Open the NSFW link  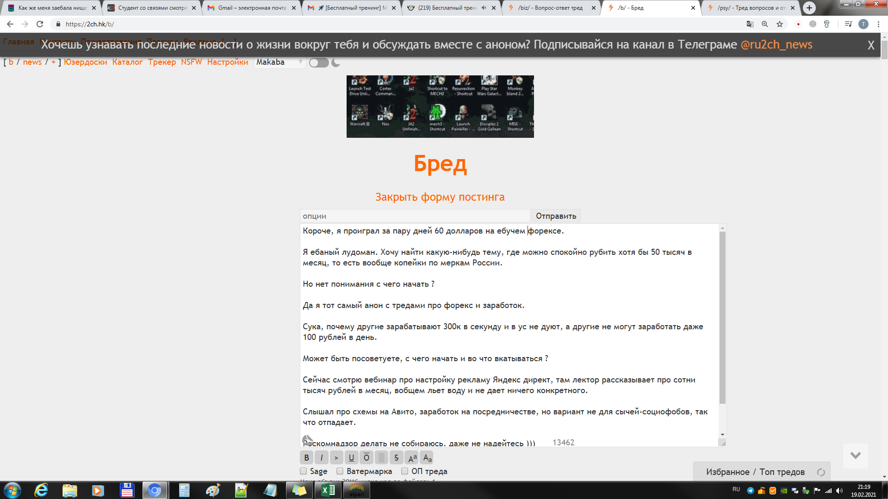[x=192, y=62]
